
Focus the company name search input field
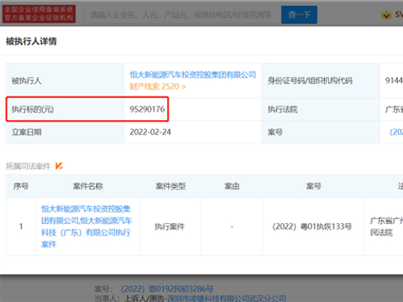click(x=182, y=14)
